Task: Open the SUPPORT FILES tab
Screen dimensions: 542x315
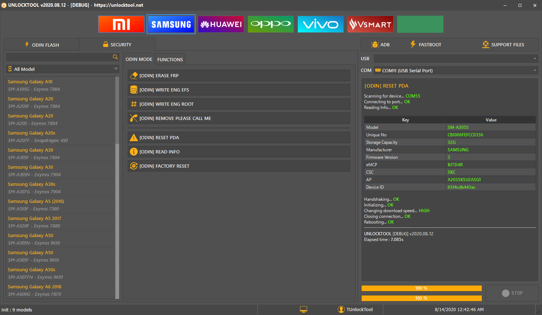Action: coord(503,44)
